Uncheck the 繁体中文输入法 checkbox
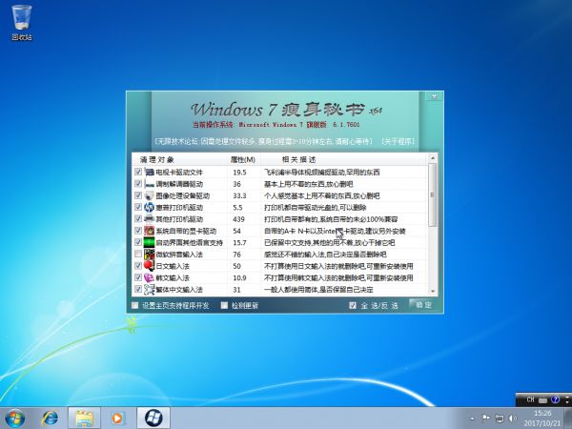The image size is (572, 429). pyautogui.click(x=138, y=289)
